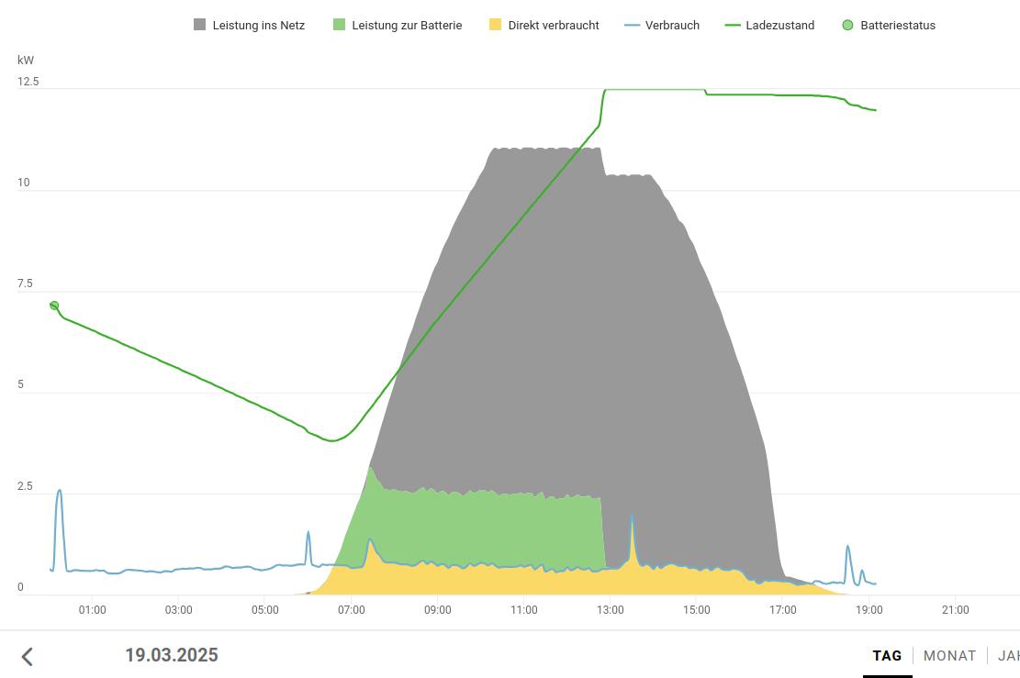Go to the previous day with back arrow

pyautogui.click(x=28, y=656)
